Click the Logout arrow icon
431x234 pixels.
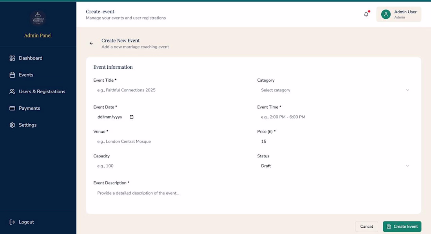tap(12, 222)
